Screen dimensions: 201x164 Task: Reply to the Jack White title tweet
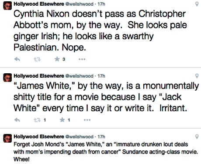pyautogui.click(x=17, y=120)
